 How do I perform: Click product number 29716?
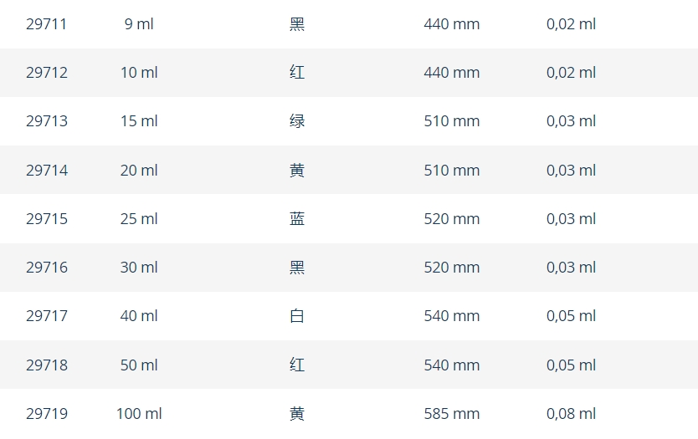tap(47, 268)
